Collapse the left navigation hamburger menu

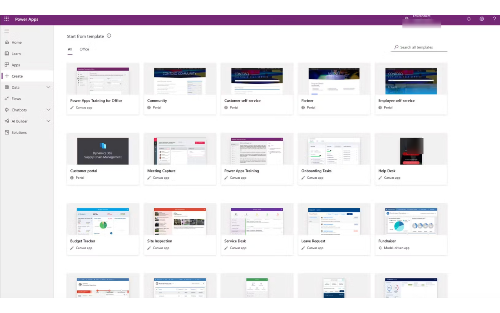click(x=7, y=31)
